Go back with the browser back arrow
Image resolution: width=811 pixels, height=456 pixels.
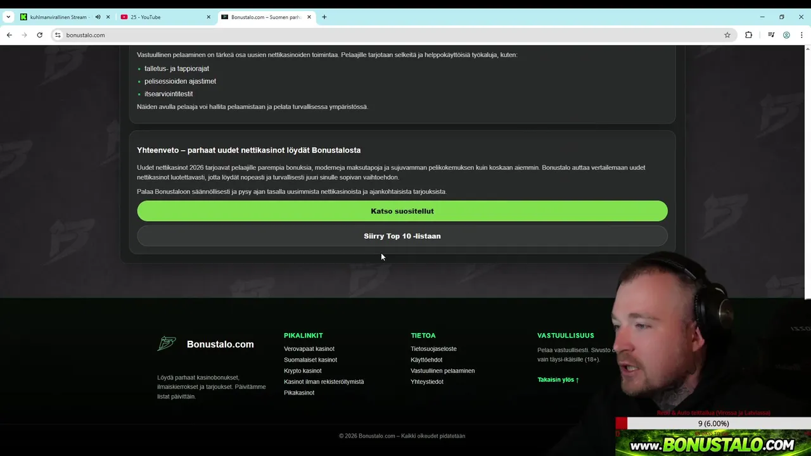(9, 35)
